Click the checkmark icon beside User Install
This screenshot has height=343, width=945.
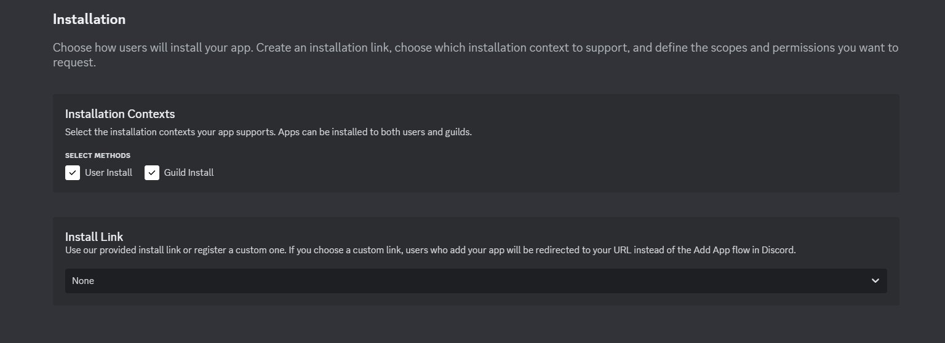(x=73, y=173)
